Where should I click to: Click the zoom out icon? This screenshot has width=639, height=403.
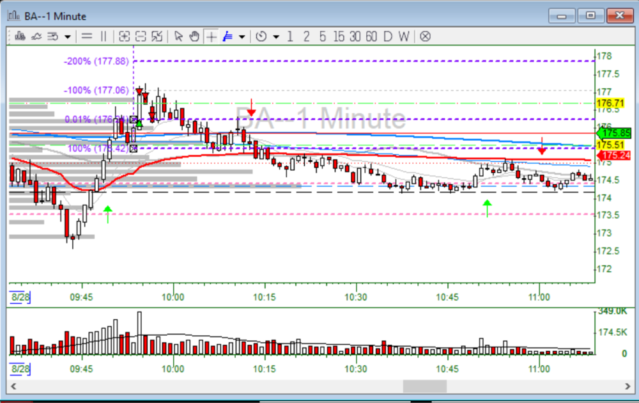[141, 36]
